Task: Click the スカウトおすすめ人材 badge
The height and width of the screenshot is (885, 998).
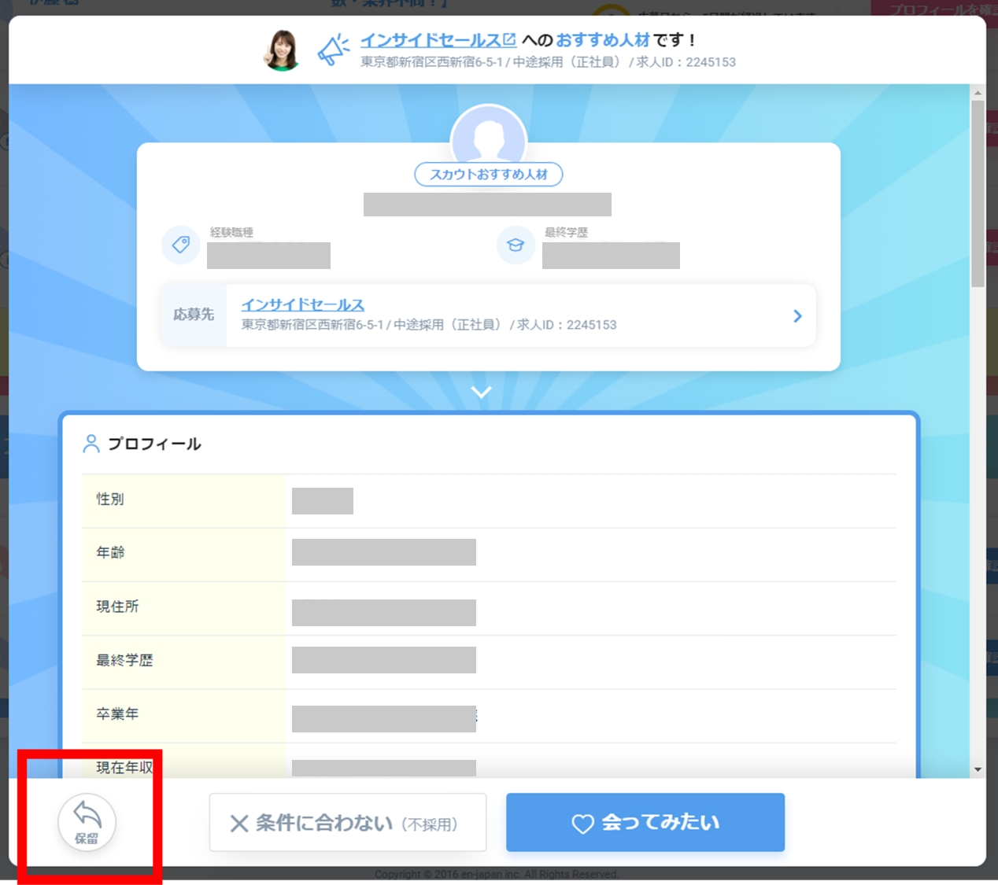Action: tap(489, 175)
